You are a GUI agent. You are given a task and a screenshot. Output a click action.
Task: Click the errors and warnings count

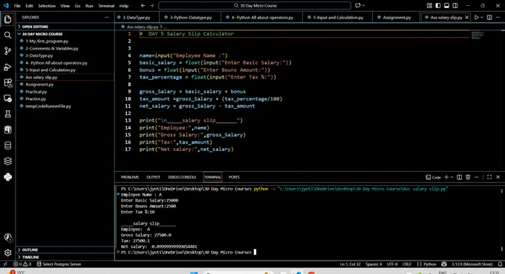(x=22, y=264)
